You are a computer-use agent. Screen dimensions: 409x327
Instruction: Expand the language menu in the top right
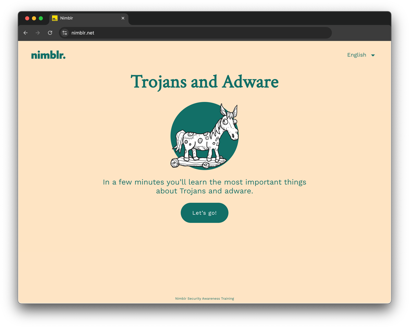click(361, 55)
